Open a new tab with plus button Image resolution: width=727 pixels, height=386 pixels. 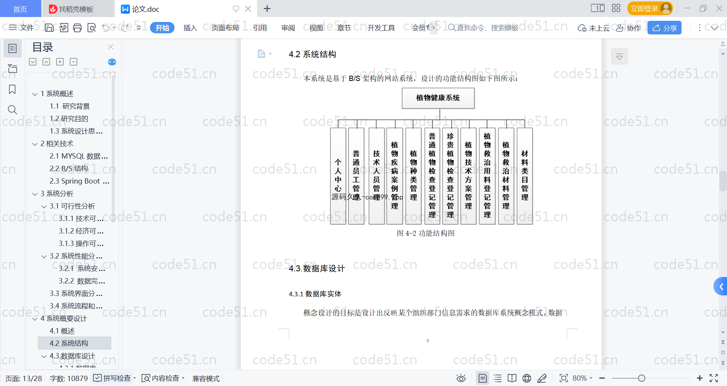(x=267, y=9)
